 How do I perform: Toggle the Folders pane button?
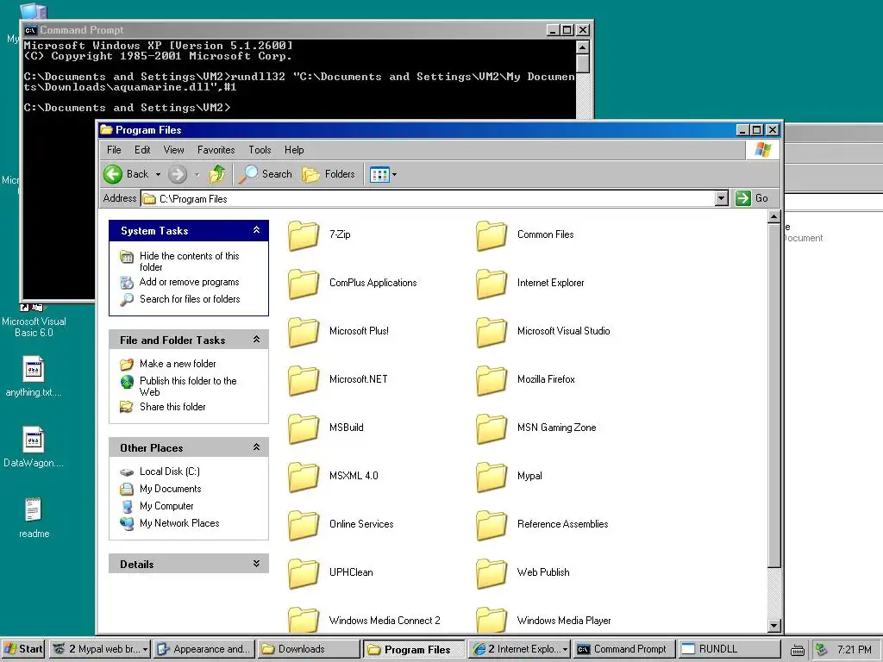tap(329, 174)
